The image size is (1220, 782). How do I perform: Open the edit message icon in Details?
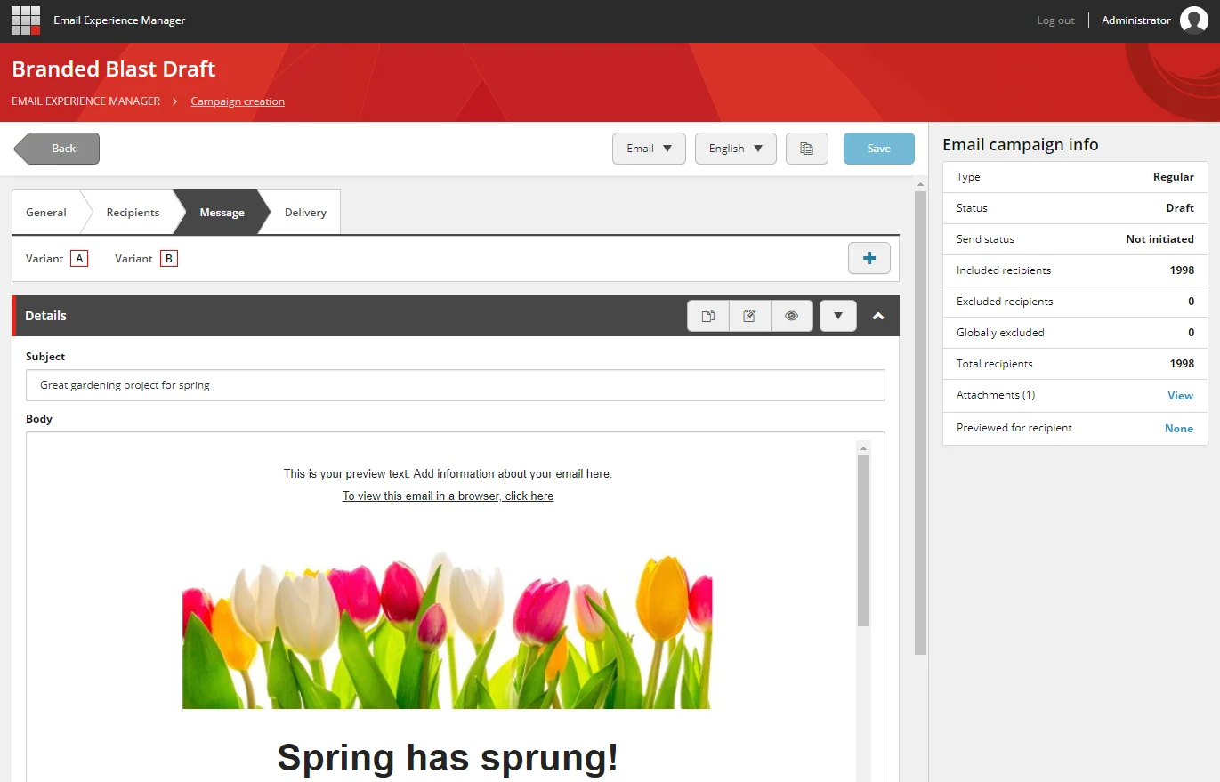(x=749, y=316)
